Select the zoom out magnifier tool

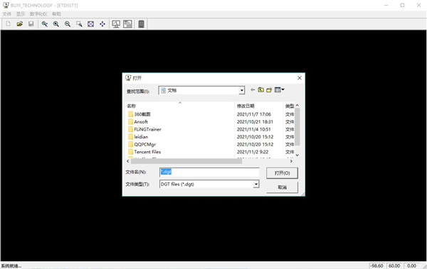[68, 24]
